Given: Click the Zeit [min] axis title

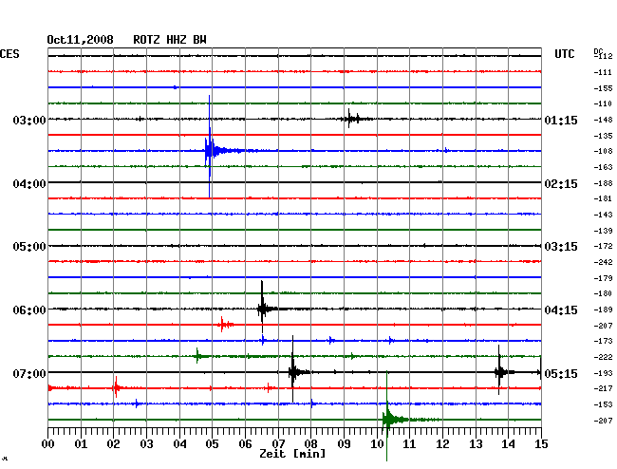Looking at the screenshot, I should coord(292,454).
